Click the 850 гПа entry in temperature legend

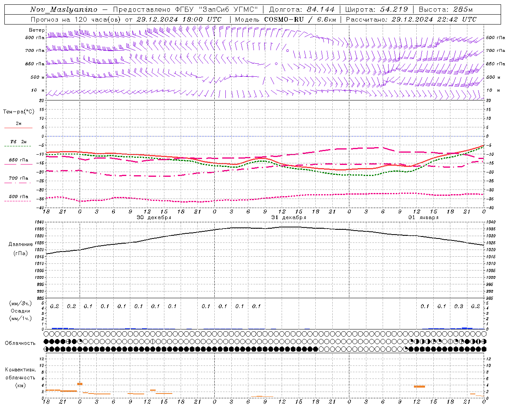click(x=19, y=160)
